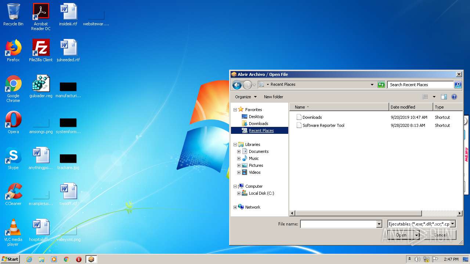Image resolution: width=470 pixels, height=264 pixels.
Task: Show hidden system tray icons
Action: (409, 259)
